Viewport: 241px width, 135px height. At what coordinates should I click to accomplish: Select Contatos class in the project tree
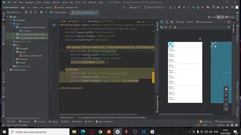(x=25, y=31)
